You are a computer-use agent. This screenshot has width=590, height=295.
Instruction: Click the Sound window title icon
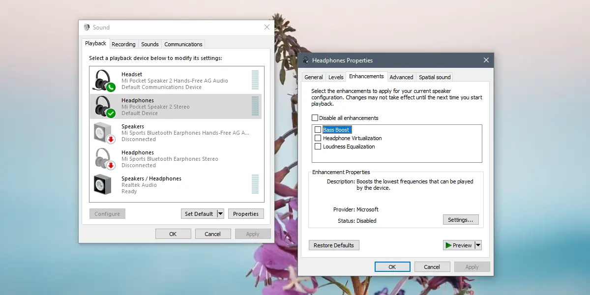tap(87, 28)
